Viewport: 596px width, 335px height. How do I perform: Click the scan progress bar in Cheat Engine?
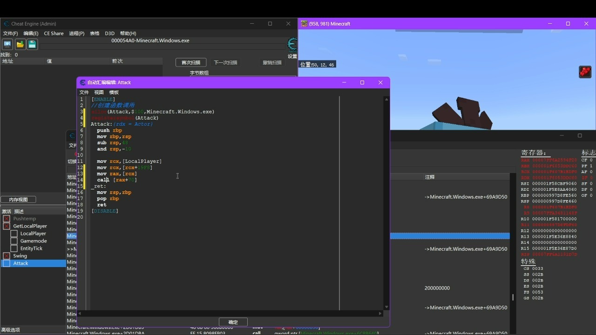163,46
